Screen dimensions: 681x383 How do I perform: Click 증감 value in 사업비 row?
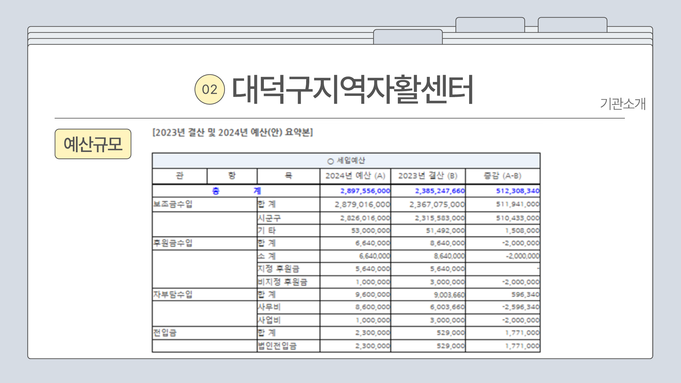521,320
